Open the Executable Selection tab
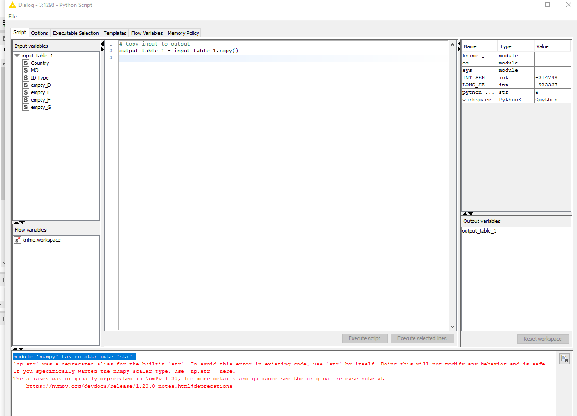Screen dimensions: 577x416 coord(76,33)
